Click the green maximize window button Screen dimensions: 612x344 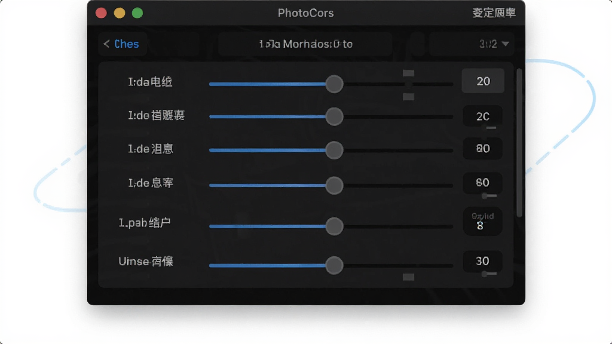[137, 13]
